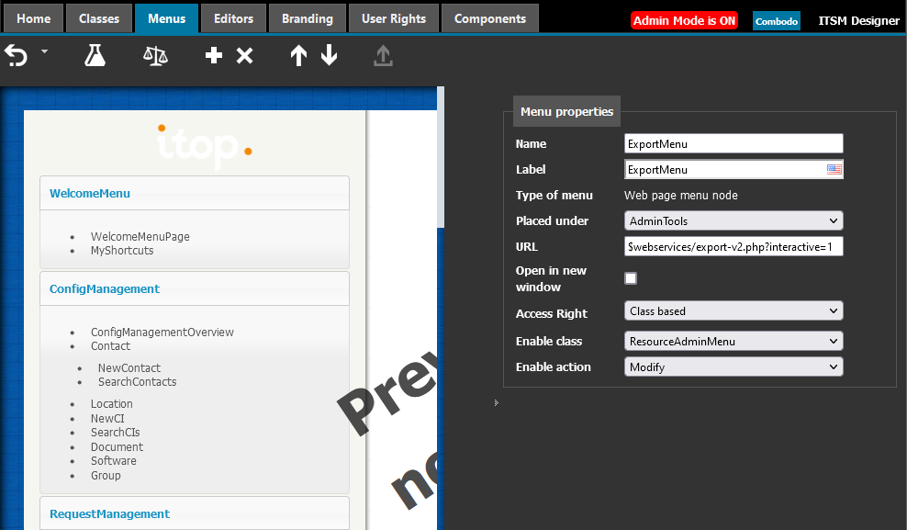The width and height of the screenshot is (907, 530).
Task: Expand the Access Right dropdown
Action: (x=733, y=311)
